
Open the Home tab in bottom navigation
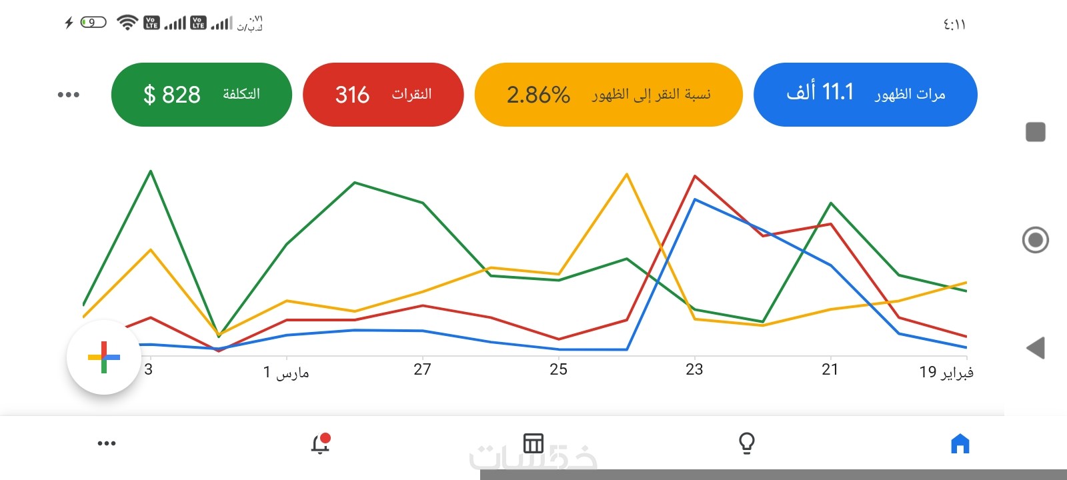pos(960,443)
